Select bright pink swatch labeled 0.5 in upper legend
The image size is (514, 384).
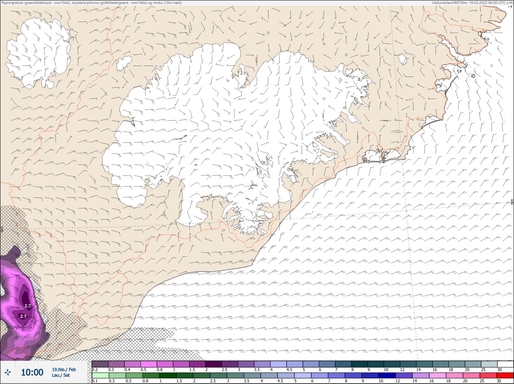click(x=149, y=364)
